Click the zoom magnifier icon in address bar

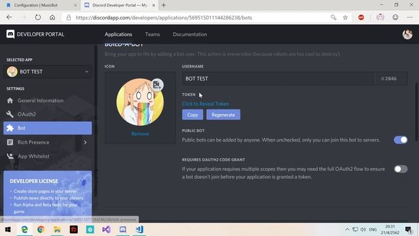pos(333,18)
